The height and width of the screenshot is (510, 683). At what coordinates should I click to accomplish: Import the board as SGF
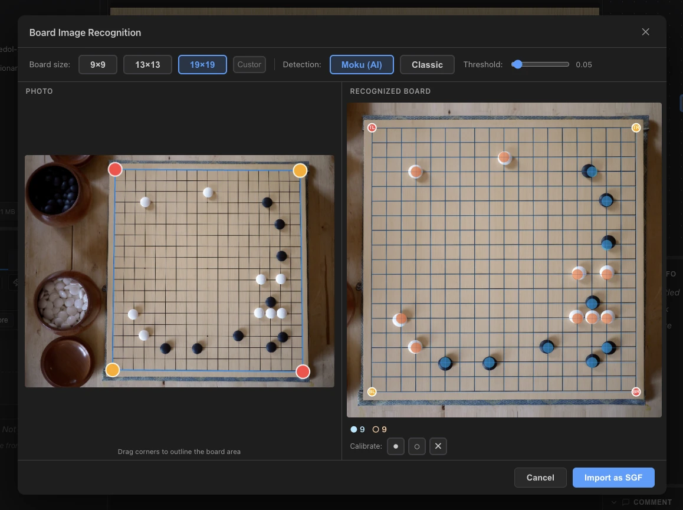(613, 478)
